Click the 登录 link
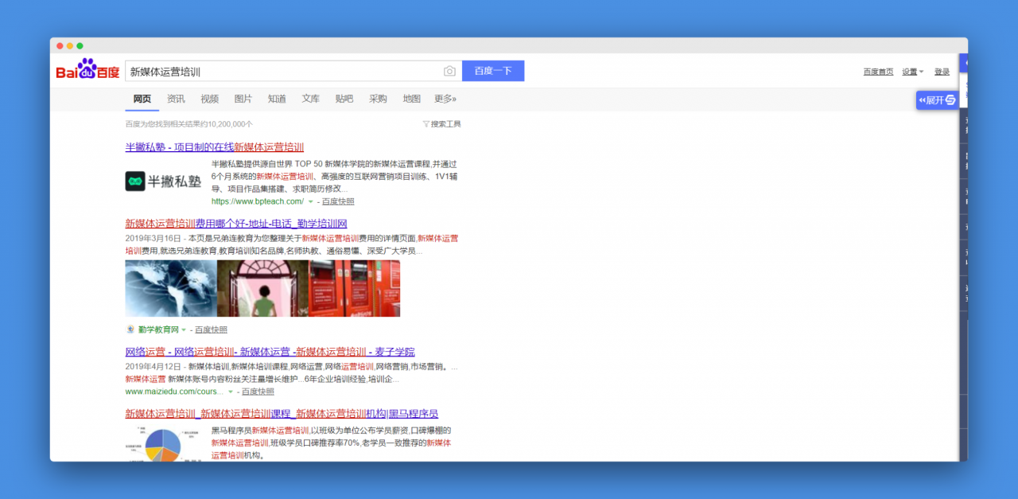Screen dimensions: 1018x499 [x=942, y=72]
